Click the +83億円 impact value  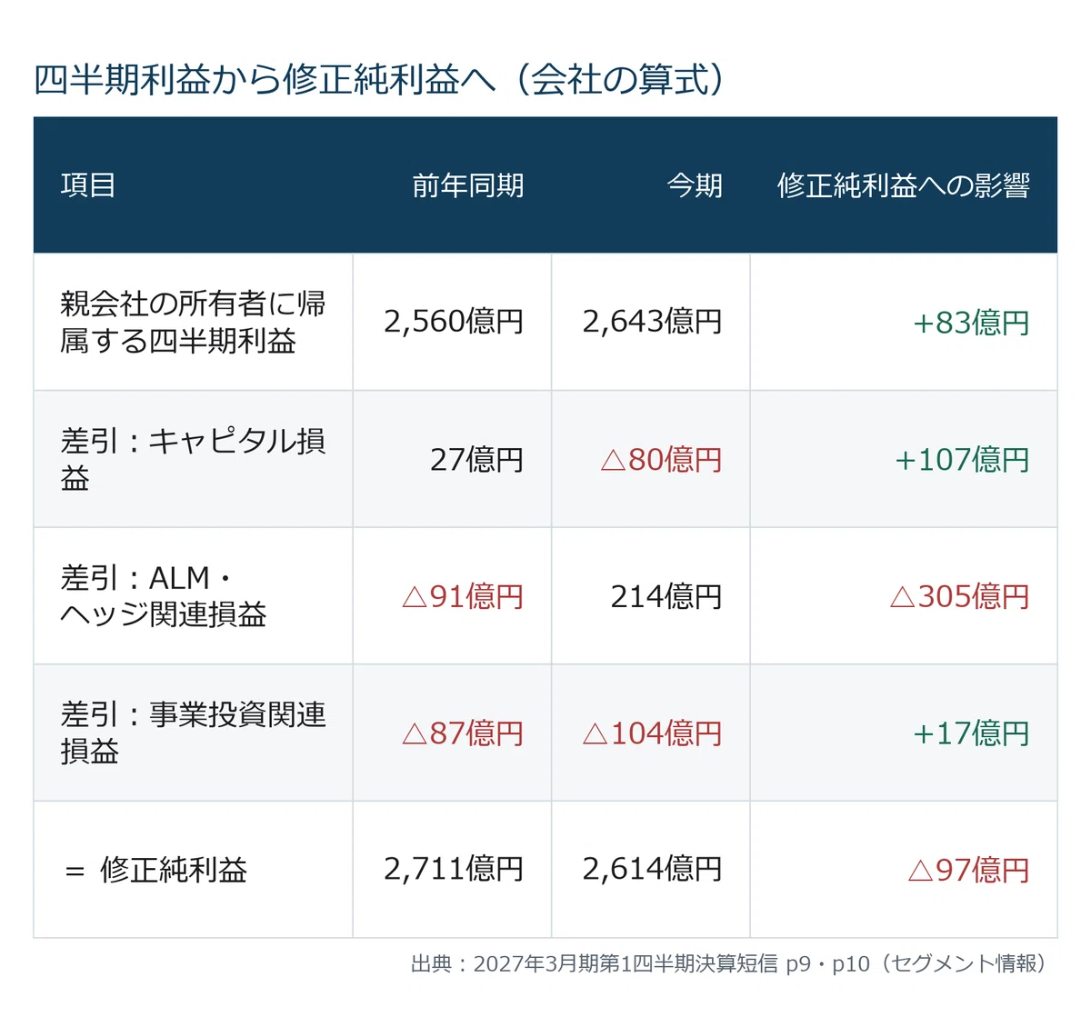[971, 323]
